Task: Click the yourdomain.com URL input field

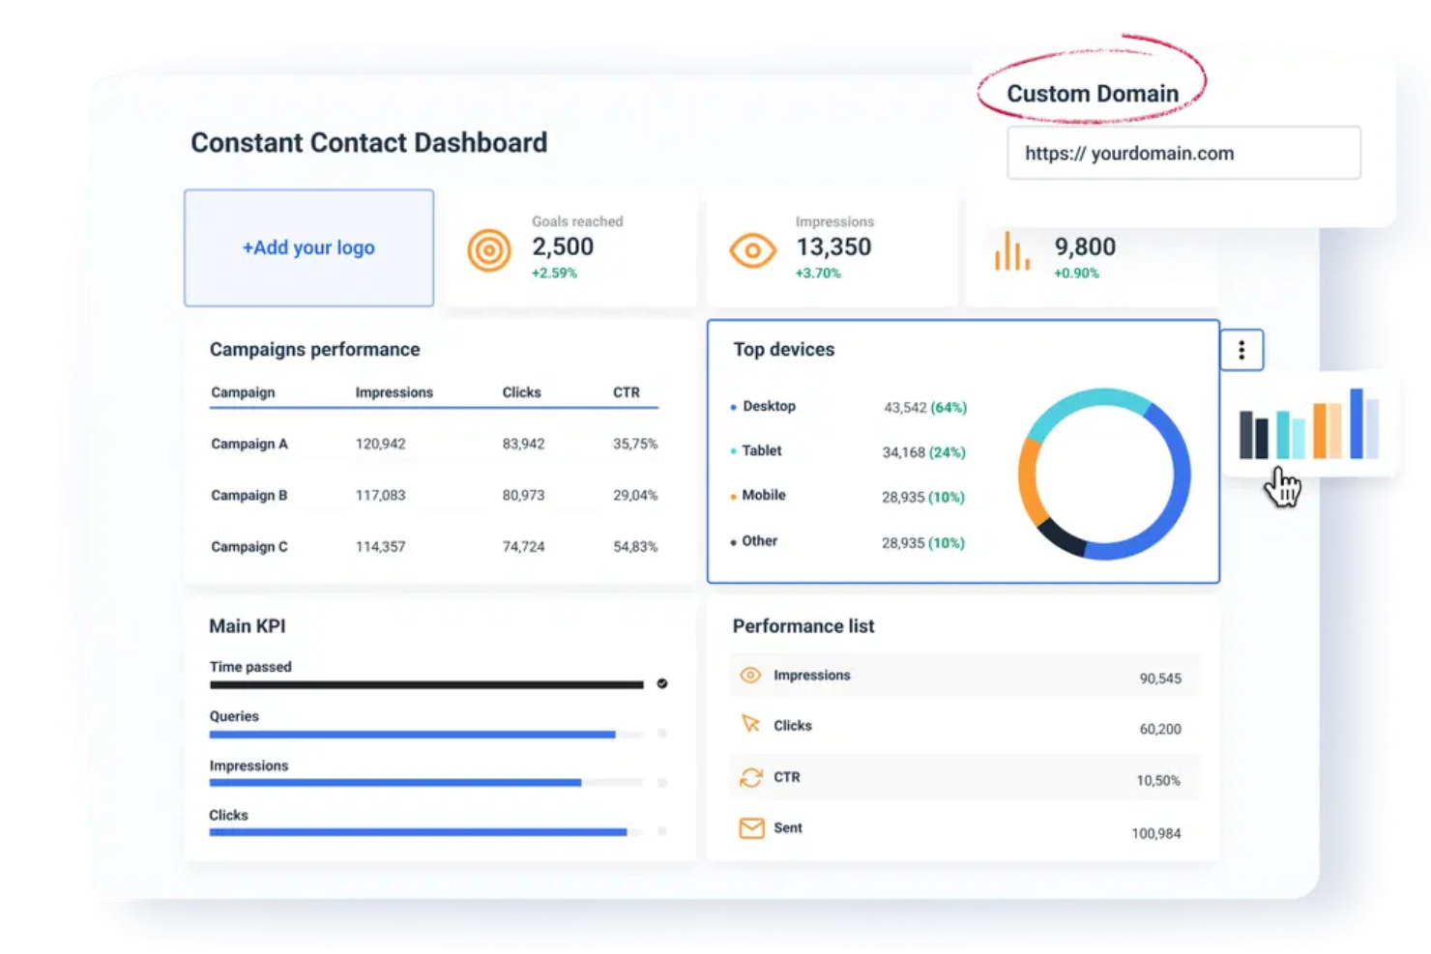Action: point(1183,153)
